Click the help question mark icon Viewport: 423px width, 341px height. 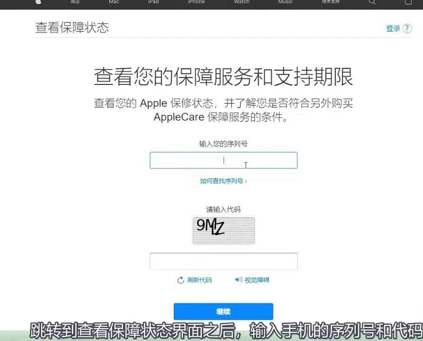pos(407,29)
